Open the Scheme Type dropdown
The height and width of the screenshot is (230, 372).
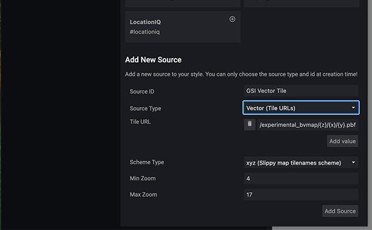301,163
